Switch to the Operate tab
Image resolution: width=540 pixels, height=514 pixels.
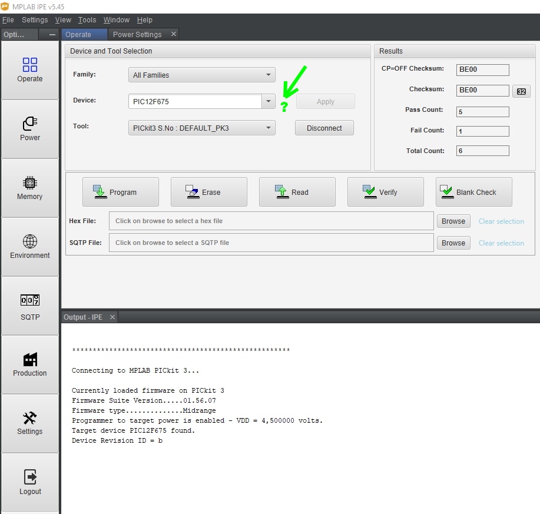pyautogui.click(x=84, y=34)
